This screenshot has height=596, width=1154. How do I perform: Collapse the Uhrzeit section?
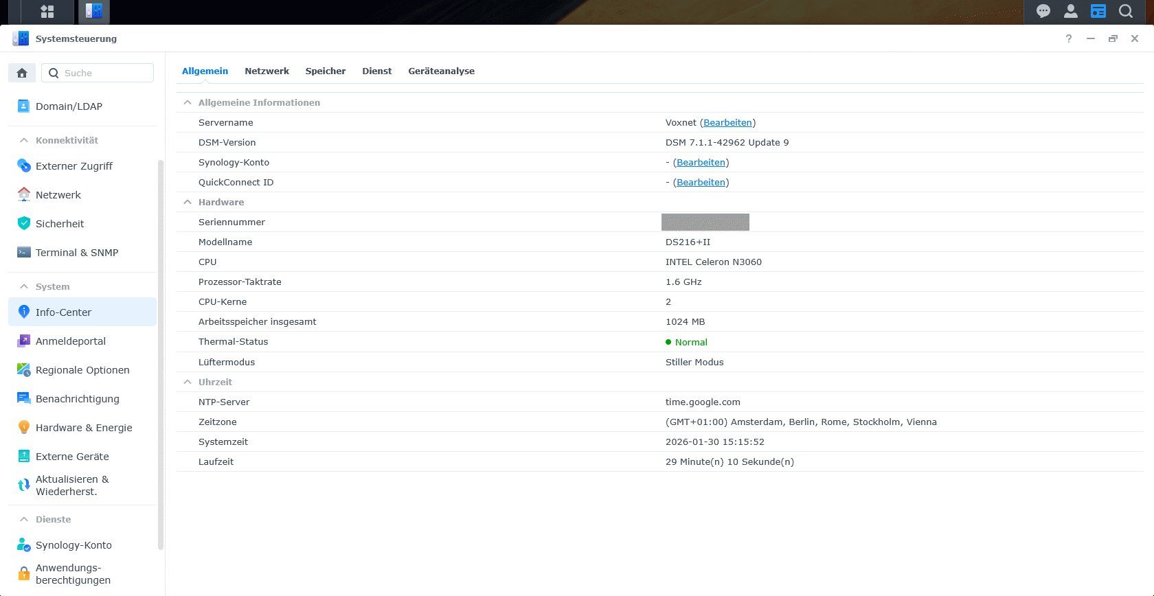point(188,382)
